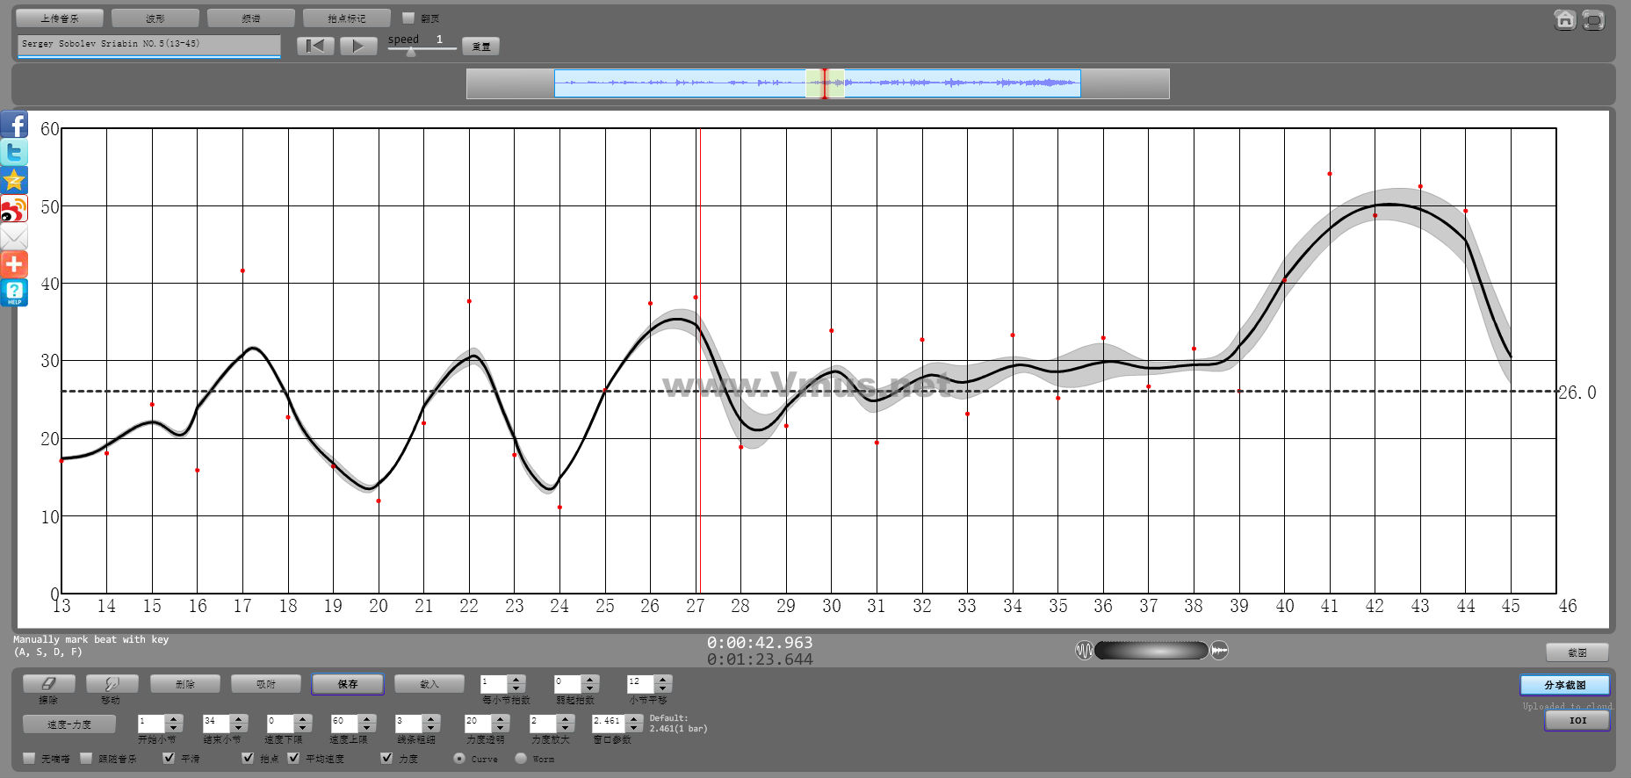Screen dimensions: 1631x778
Task: Click the song title field Sergey Sobolev
Action: point(148,46)
